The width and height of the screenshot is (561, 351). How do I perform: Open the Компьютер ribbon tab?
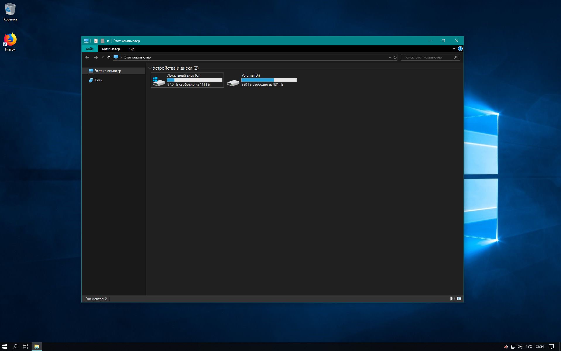coord(111,49)
